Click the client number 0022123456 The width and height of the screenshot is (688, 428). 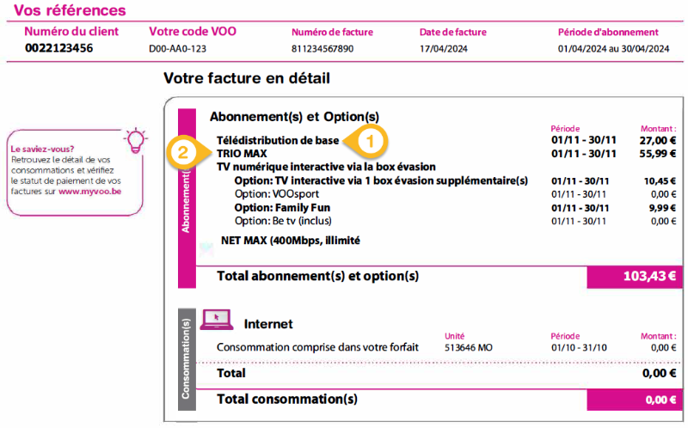coord(58,48)
